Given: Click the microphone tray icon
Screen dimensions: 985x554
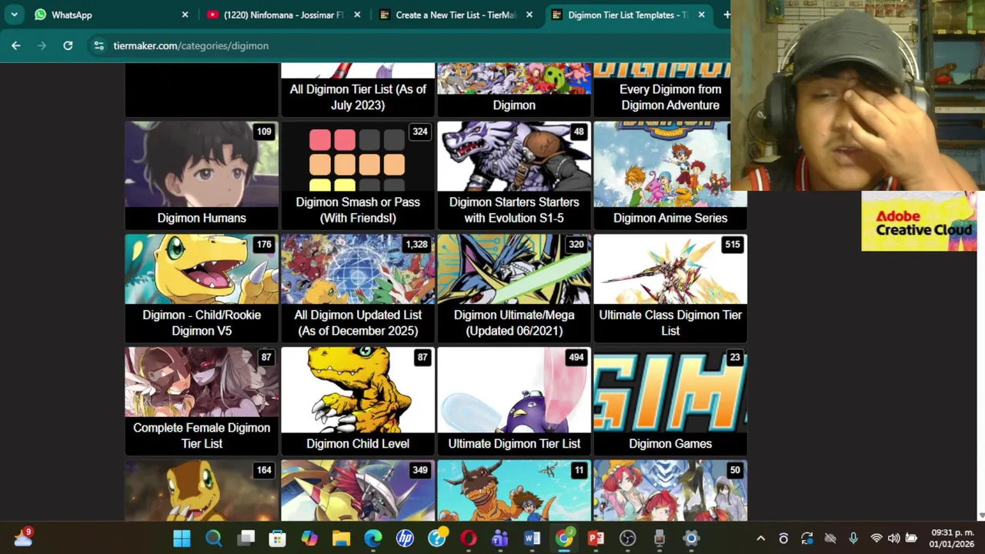Looking at the screenshot, I should click(853, 539).
